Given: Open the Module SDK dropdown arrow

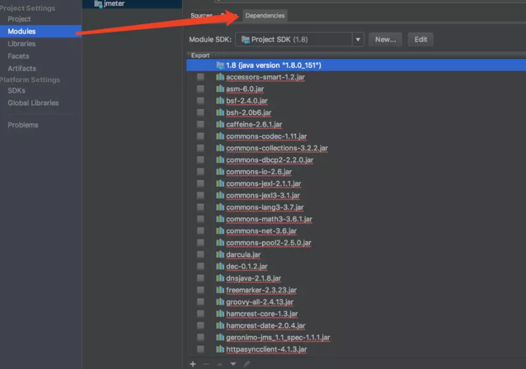Looking at the screenshot, I should point(358,40).
